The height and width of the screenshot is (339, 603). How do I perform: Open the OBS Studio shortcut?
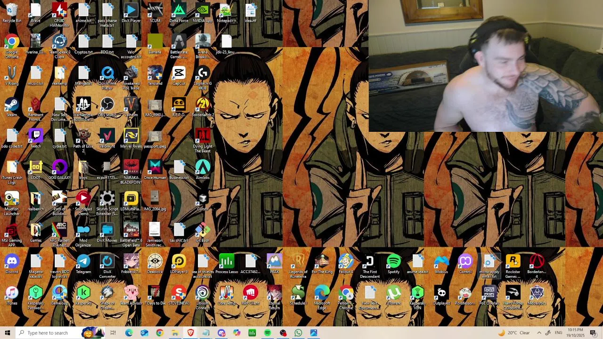tap(107, 107)
